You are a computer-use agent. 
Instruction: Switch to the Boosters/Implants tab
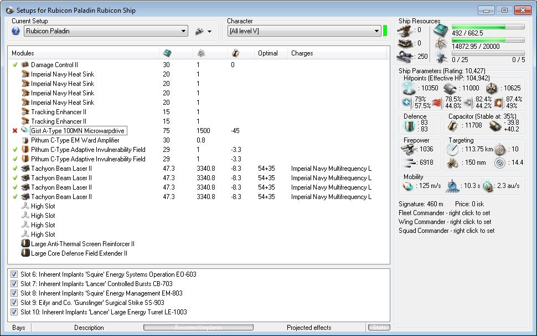(198, 328)
